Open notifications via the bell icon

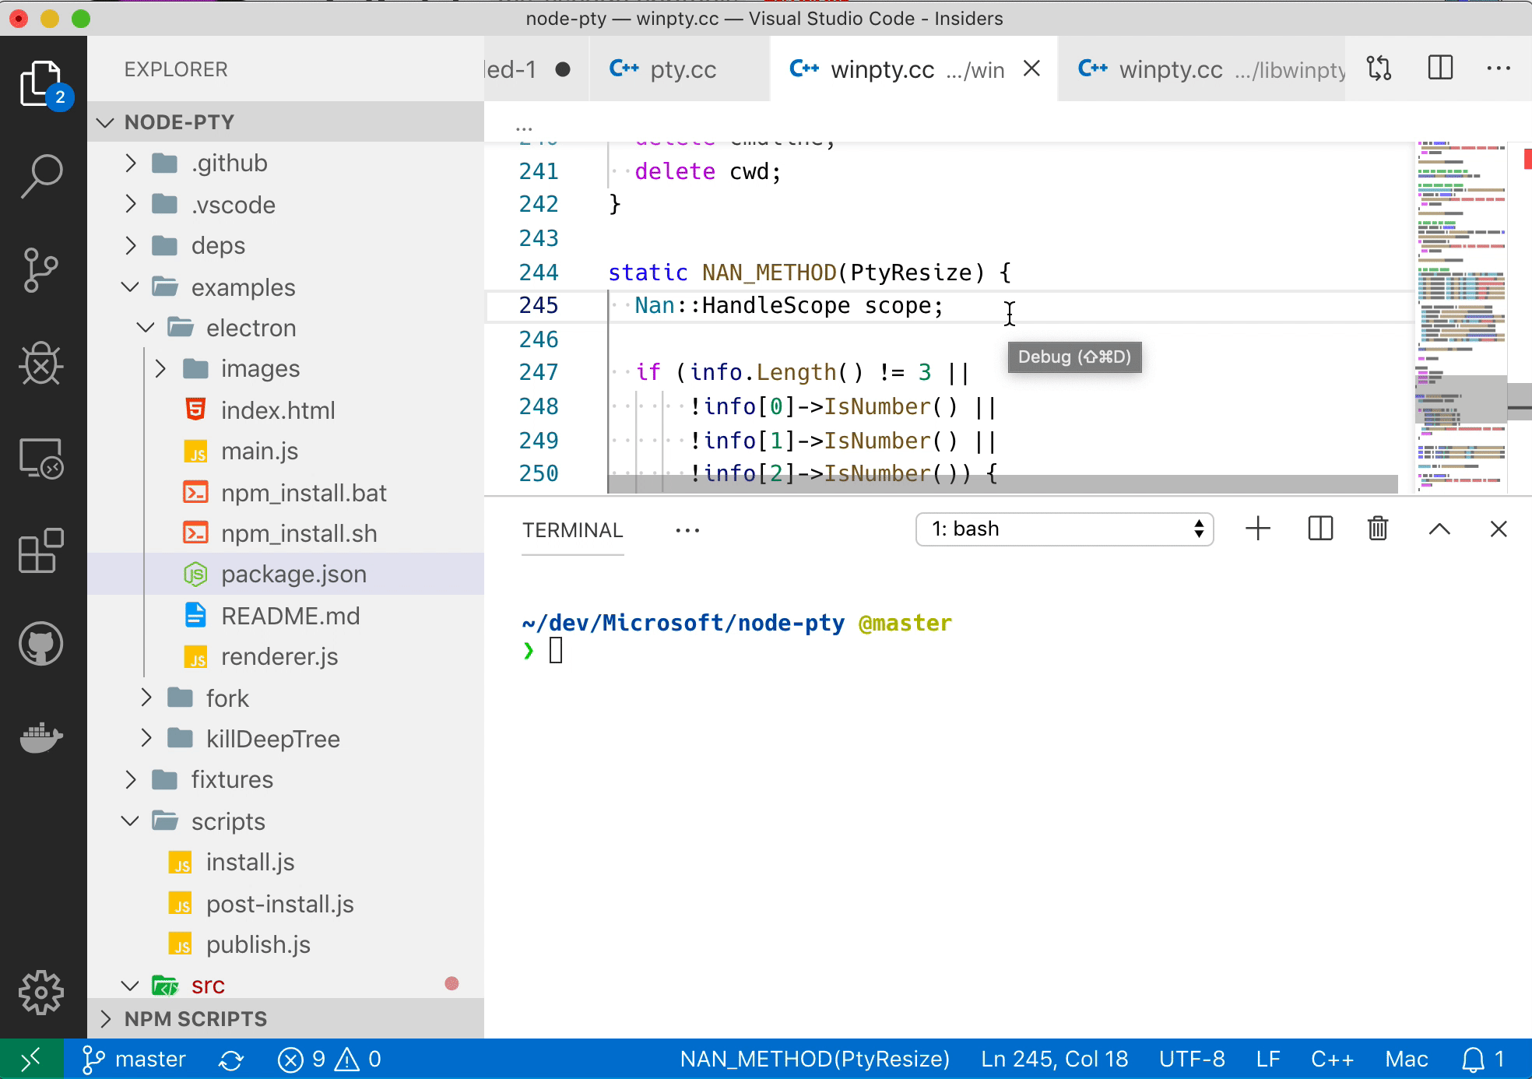(1474, 1059)
